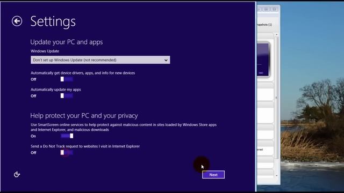Click the VM preview thumbnail in background window
Screen dimensions: 344x193
coord(263,60)
